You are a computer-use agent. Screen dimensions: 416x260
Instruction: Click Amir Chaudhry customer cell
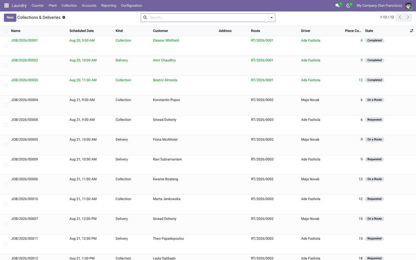coord(164,60)
